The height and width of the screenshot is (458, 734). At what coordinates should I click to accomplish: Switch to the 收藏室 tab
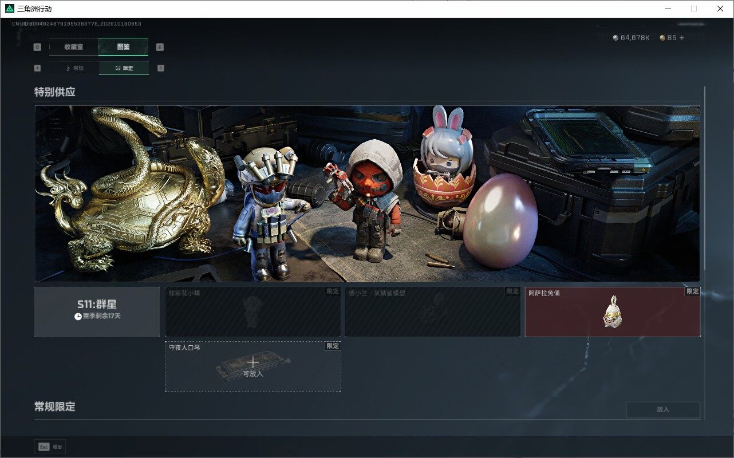click(74, 47)
